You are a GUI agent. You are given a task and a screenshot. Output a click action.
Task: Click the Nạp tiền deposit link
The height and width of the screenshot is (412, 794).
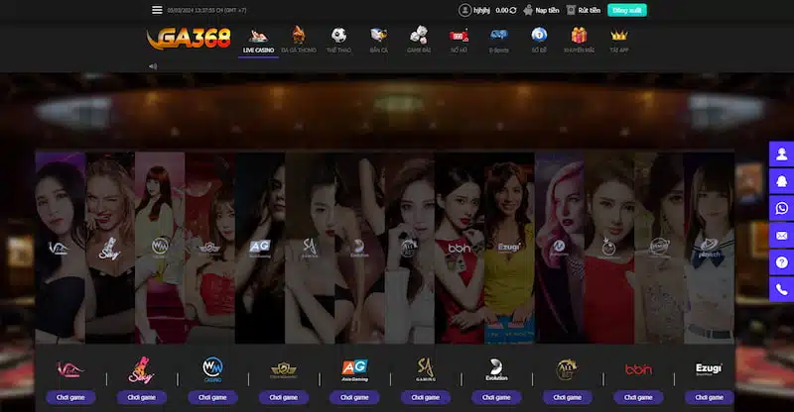coord(541,10)
